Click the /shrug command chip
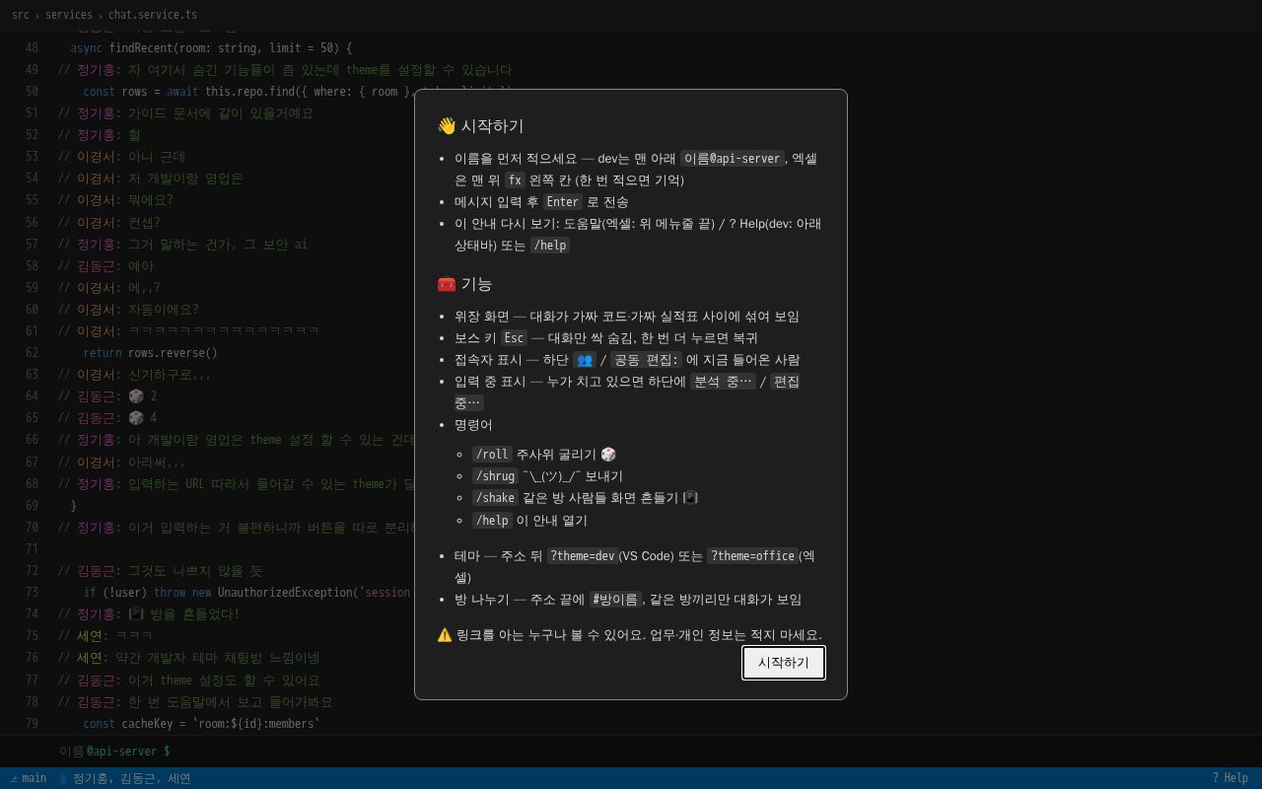The width and height of the screenshot is (1262, 789). click(x=495, y=476)
